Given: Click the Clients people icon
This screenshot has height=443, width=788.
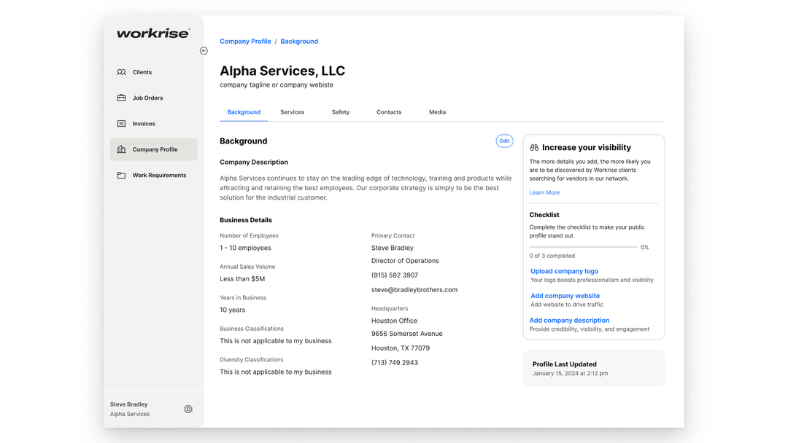Looking at the screenshot, I should [121, 72].
